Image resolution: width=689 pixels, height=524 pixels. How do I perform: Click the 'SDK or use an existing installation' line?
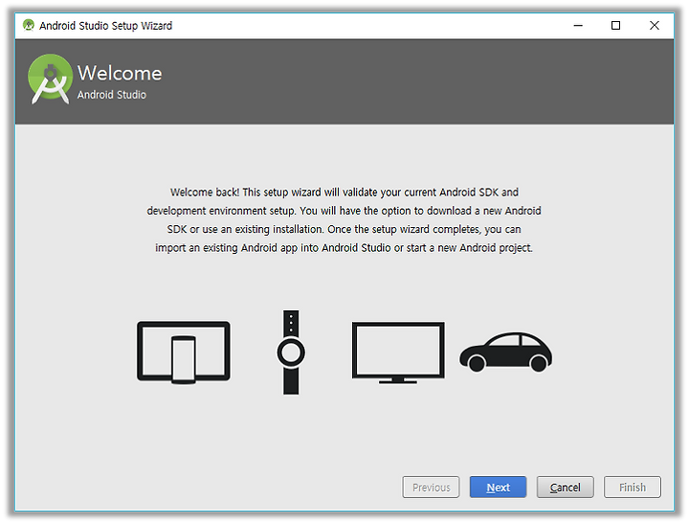pos(344,229)
